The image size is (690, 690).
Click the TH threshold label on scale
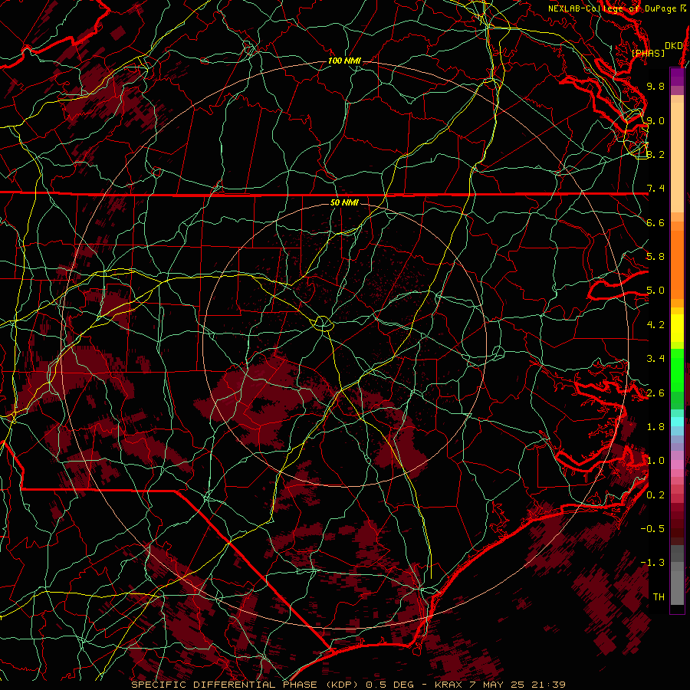[x=659, y=597]
